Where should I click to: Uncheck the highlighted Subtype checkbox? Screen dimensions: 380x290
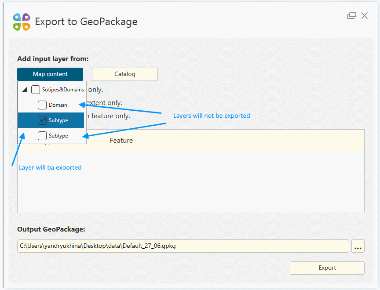pos(42,120)
